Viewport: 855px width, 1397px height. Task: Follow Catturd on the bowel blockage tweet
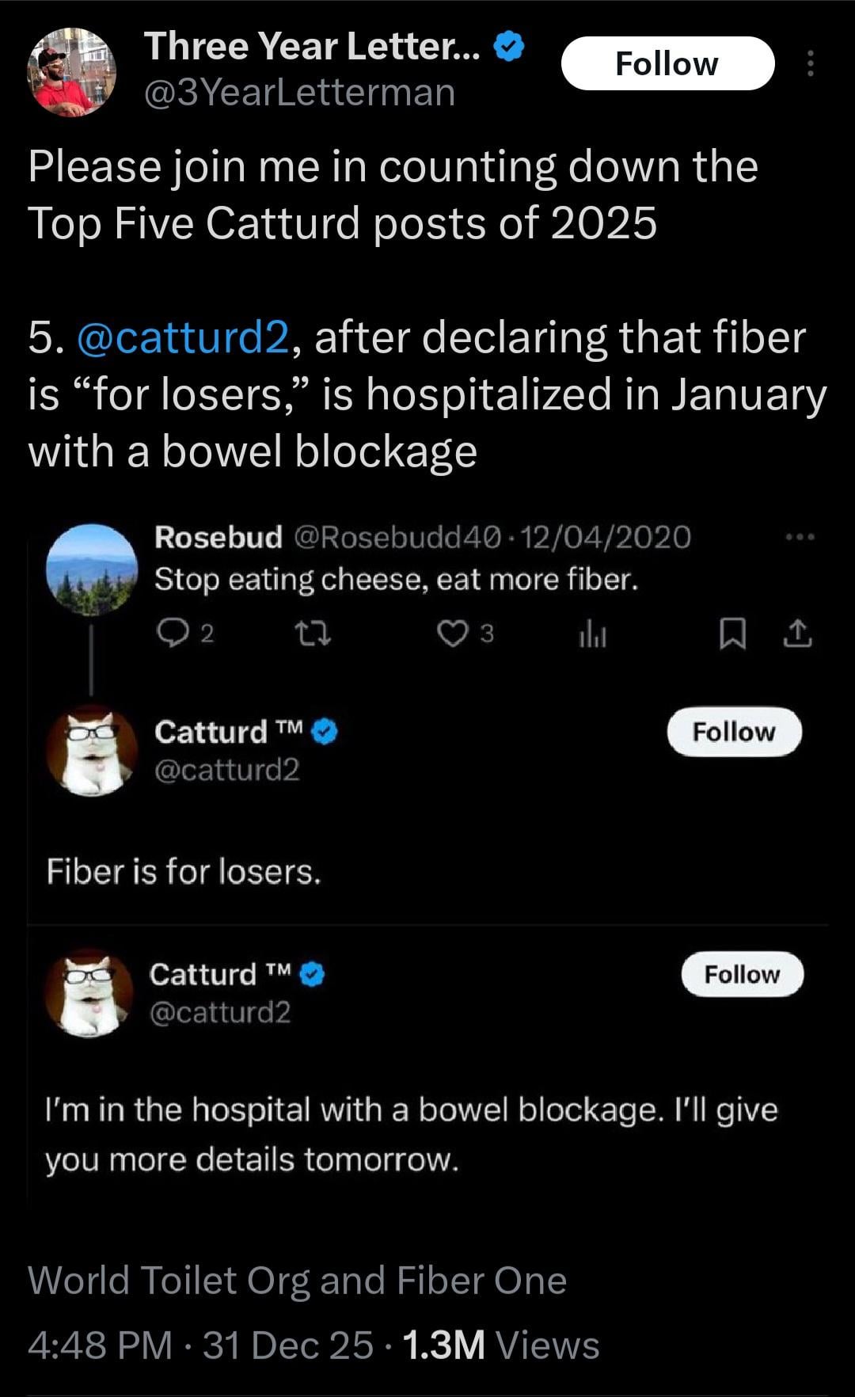point(742,974)
